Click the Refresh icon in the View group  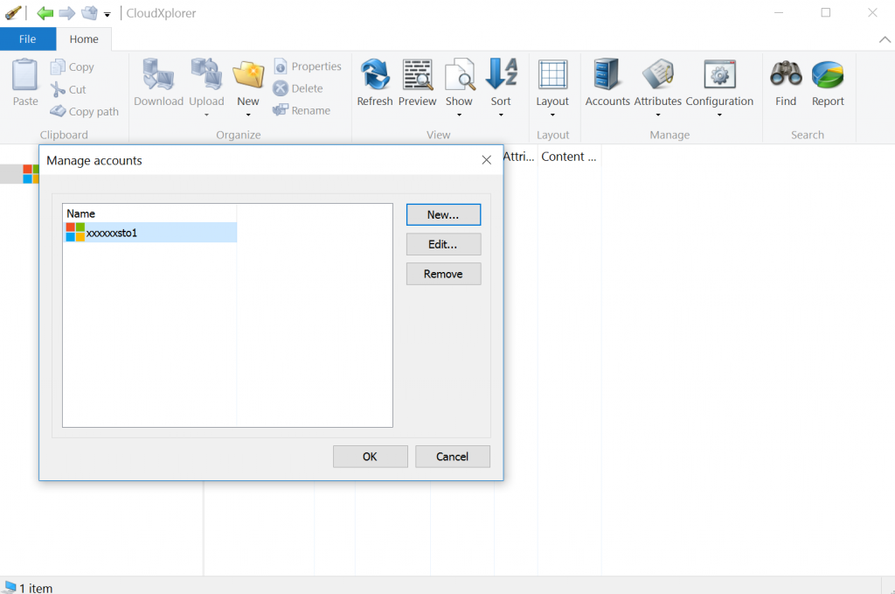tap(375, 74)
